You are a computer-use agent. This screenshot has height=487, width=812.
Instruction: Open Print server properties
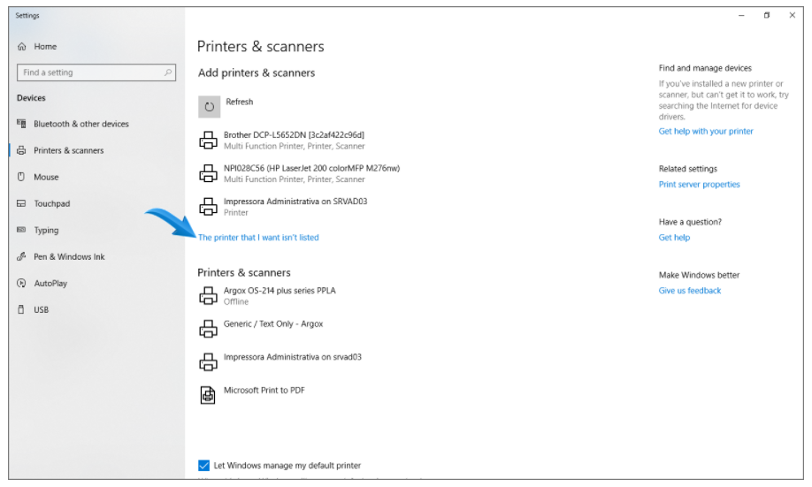699,185
